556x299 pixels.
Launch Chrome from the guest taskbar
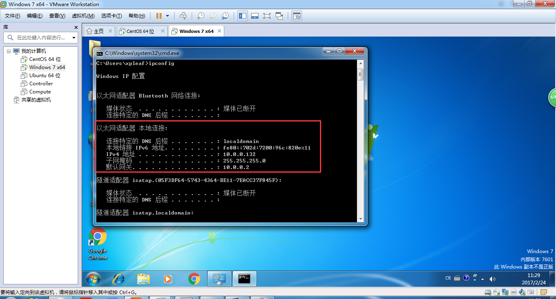(194, 279)
